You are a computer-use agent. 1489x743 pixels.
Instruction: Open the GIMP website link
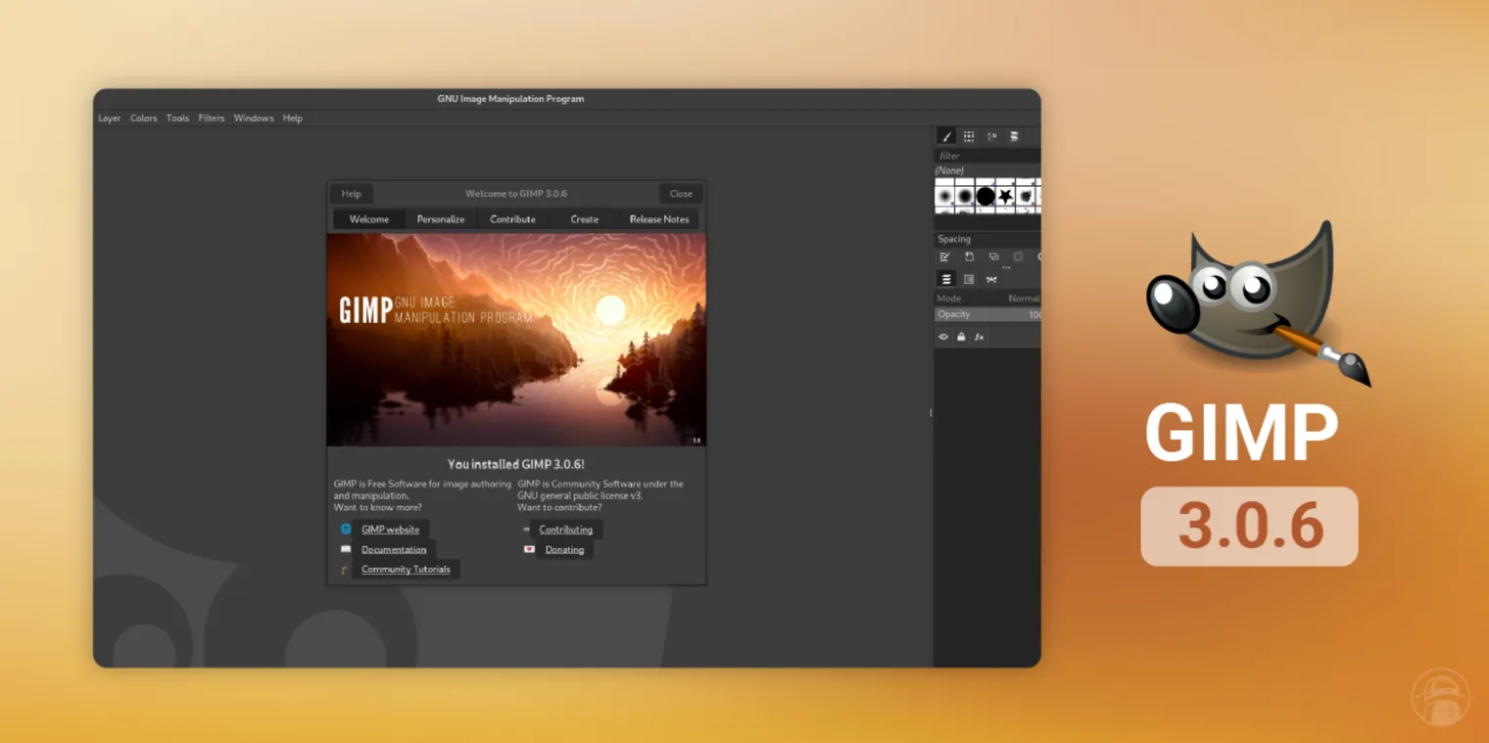390,529
